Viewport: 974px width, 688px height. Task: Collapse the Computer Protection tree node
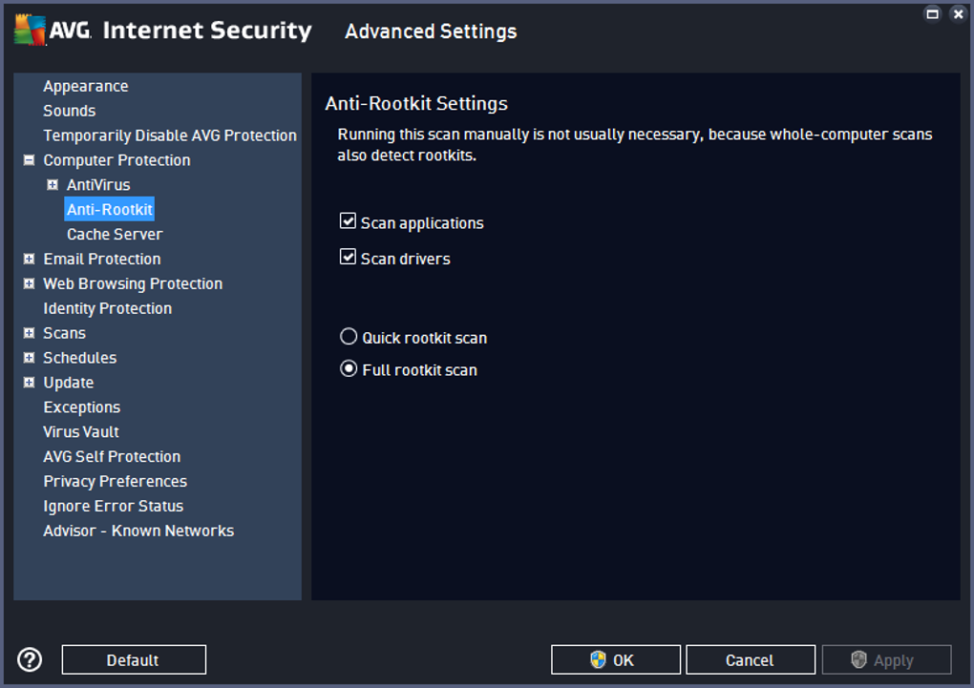(x=30, y=160)
